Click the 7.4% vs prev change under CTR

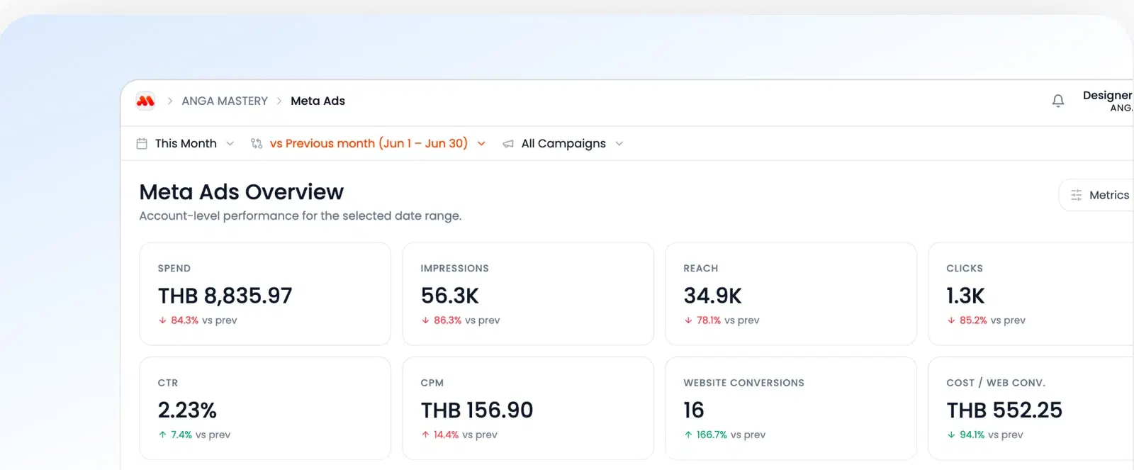pos(194,435)
